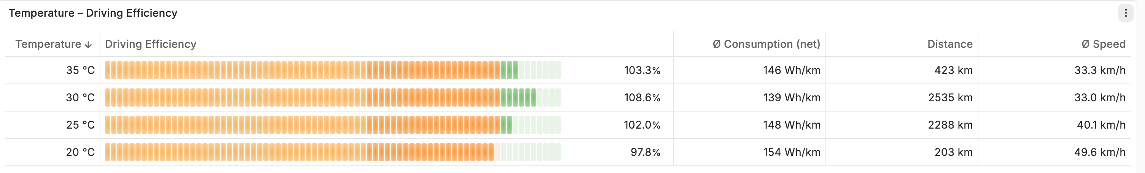This screenshot has height=173, width=1145.
Task: Click the Distance column header
Action: (x=950, y=44)
